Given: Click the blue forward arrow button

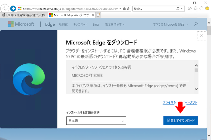Looking at the screenshot, I should pyautogui.click(x=13, y=9).
